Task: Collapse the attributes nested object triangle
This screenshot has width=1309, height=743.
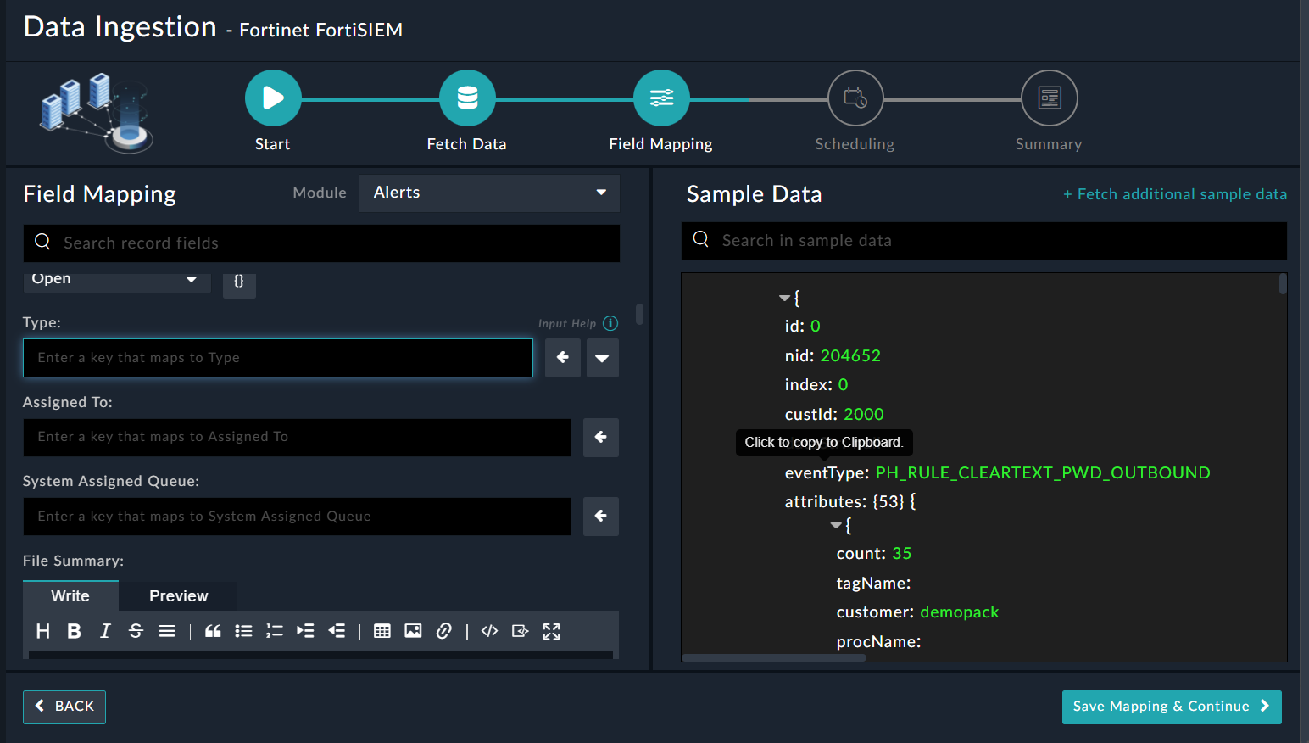Action: [x=836, y=526]
